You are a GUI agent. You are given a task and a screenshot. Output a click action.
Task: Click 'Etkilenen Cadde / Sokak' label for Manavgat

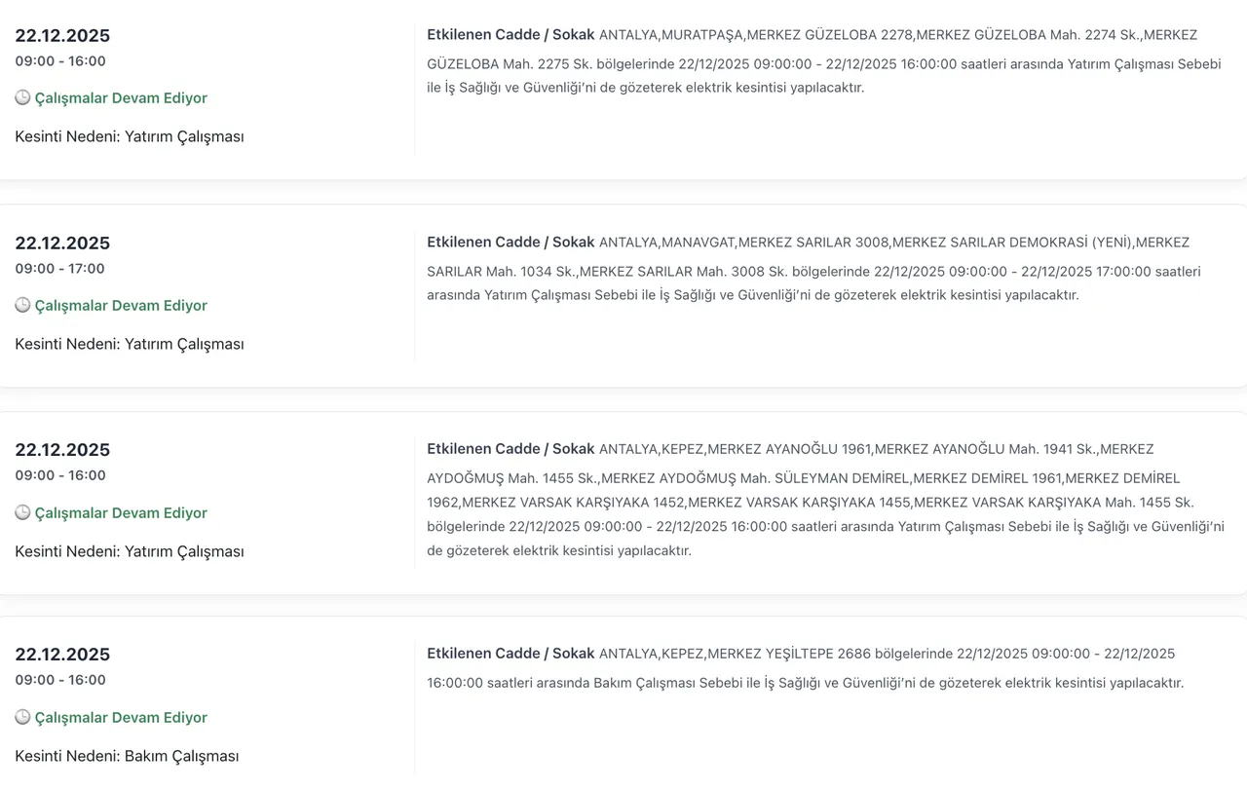click(510, 243)
